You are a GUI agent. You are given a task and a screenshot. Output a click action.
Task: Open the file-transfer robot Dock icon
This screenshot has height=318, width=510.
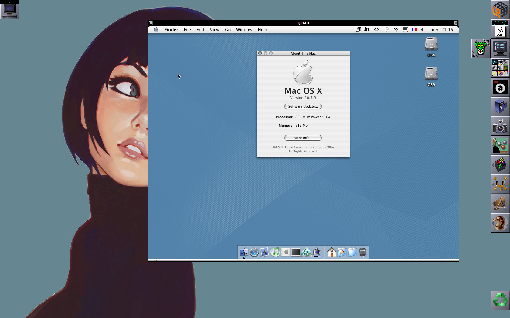click(x=317, y=252)
